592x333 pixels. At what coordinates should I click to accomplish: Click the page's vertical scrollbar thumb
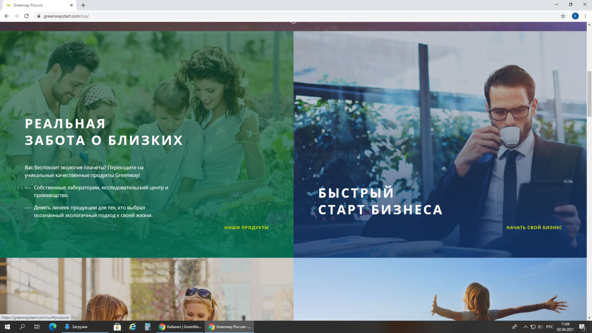click(589, 94)
